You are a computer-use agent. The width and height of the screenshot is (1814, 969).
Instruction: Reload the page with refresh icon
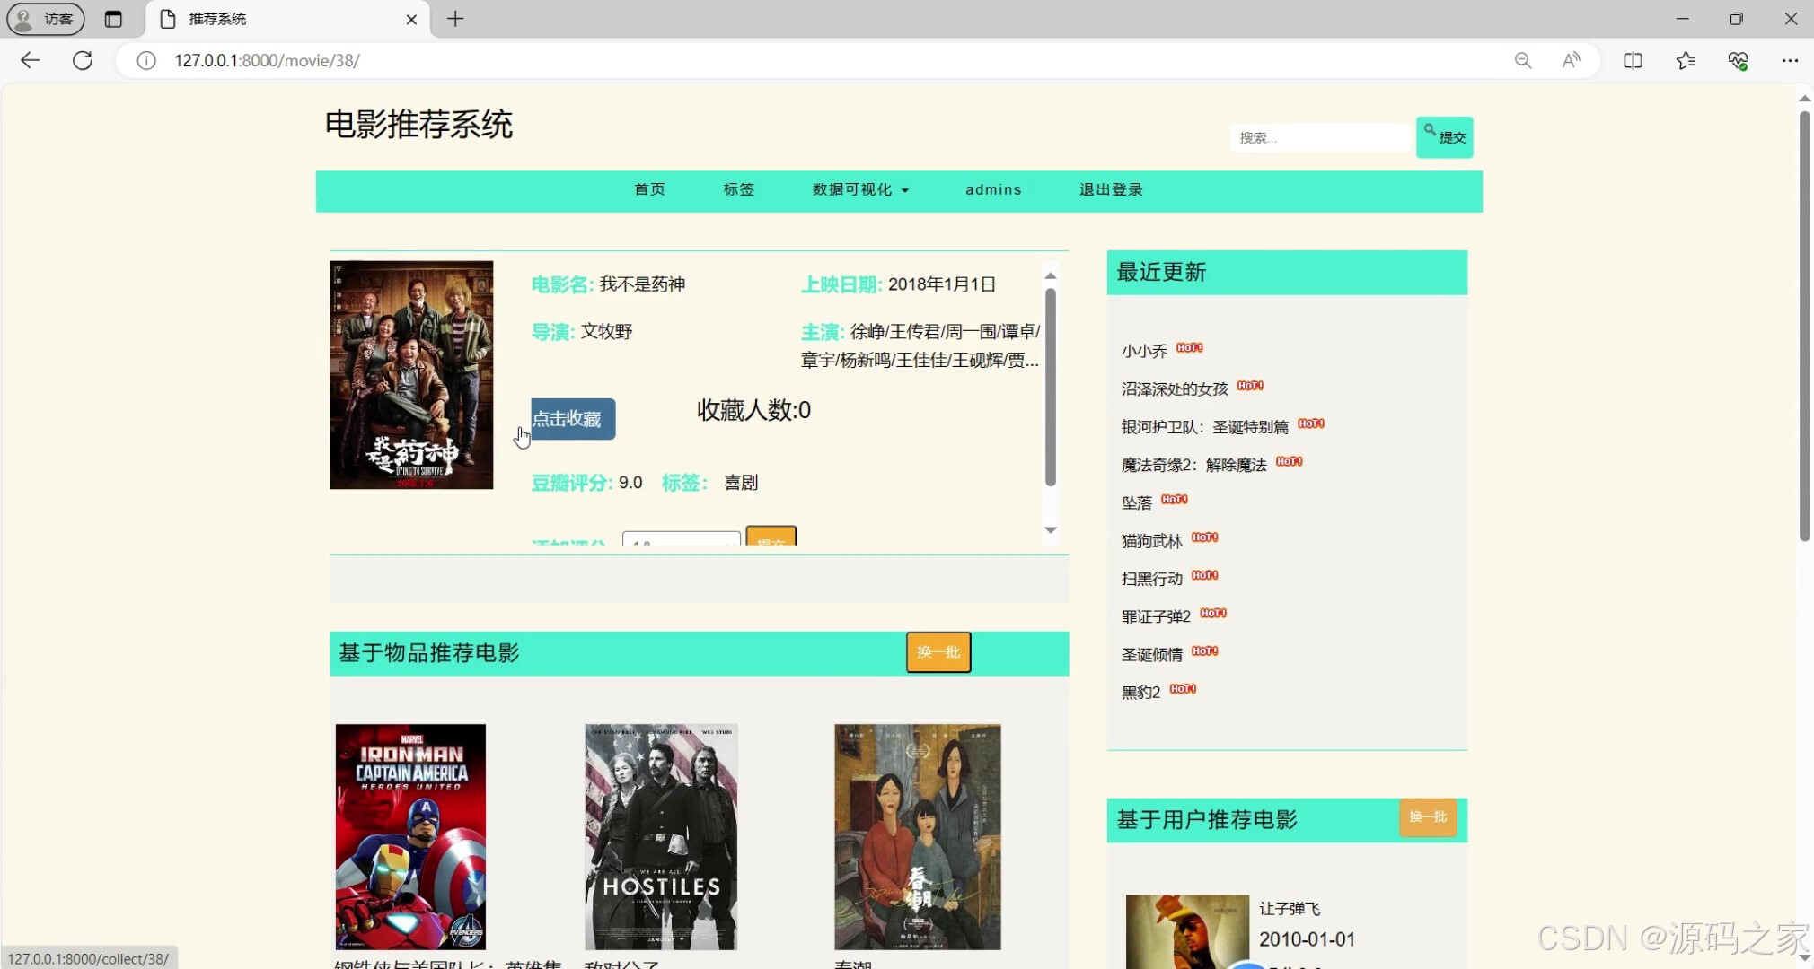(83, 60)
